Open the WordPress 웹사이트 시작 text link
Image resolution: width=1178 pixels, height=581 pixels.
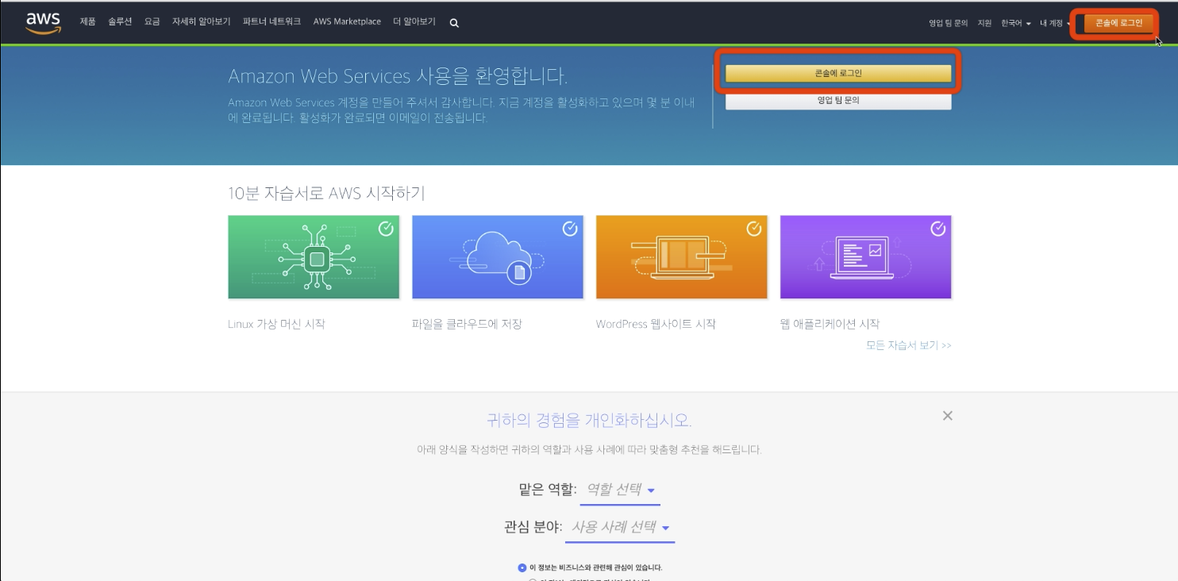click(x=656, y=324)
